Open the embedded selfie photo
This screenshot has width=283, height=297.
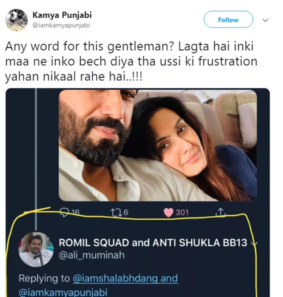pyautogui.click(x=158, y=145)
